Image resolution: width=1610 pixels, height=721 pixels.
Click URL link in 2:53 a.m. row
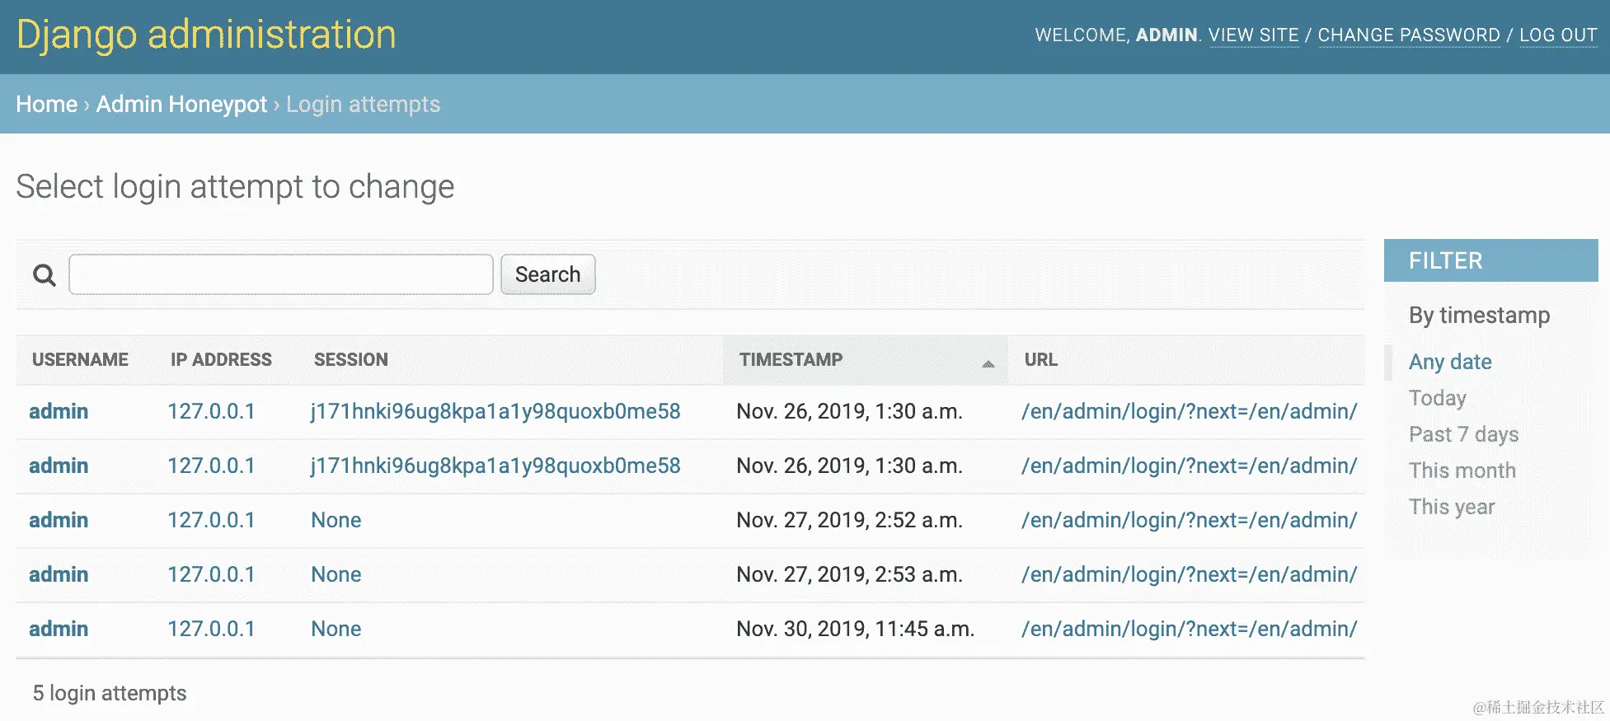[1189, 574]
